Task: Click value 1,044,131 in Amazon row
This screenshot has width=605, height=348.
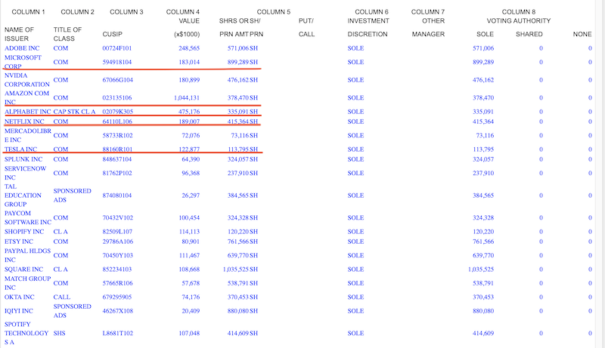Action: pyautogui.click(x=187, y=98)
